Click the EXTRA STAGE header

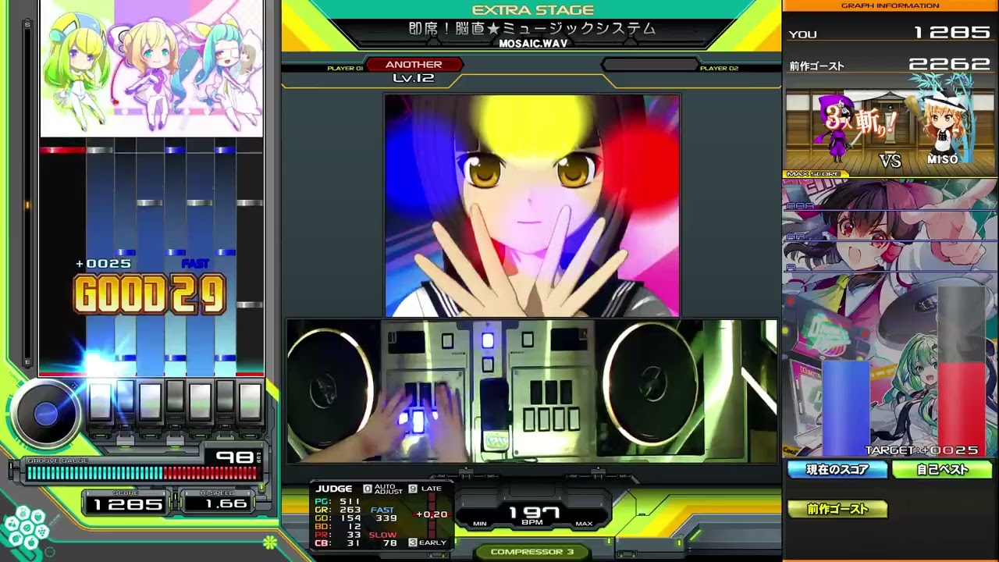pos(533,10)
